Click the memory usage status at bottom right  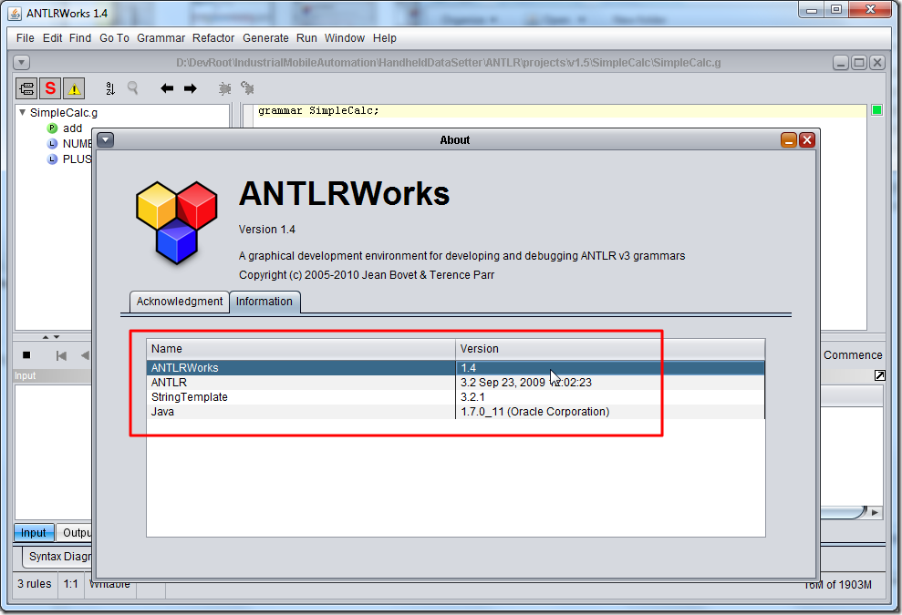[x=837, y=585]
